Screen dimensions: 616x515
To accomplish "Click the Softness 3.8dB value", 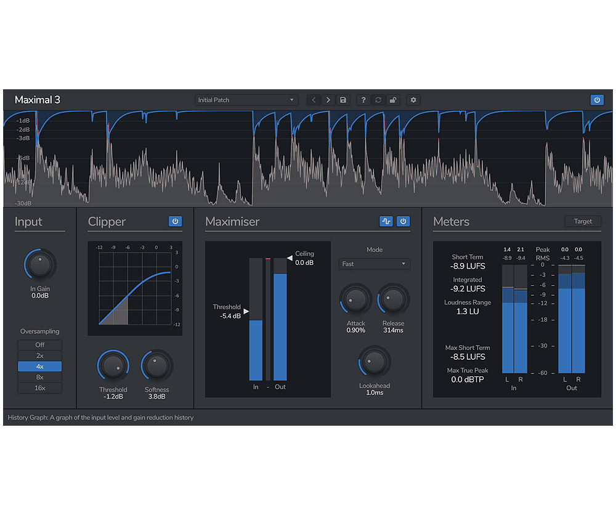I will pos(156,397).
